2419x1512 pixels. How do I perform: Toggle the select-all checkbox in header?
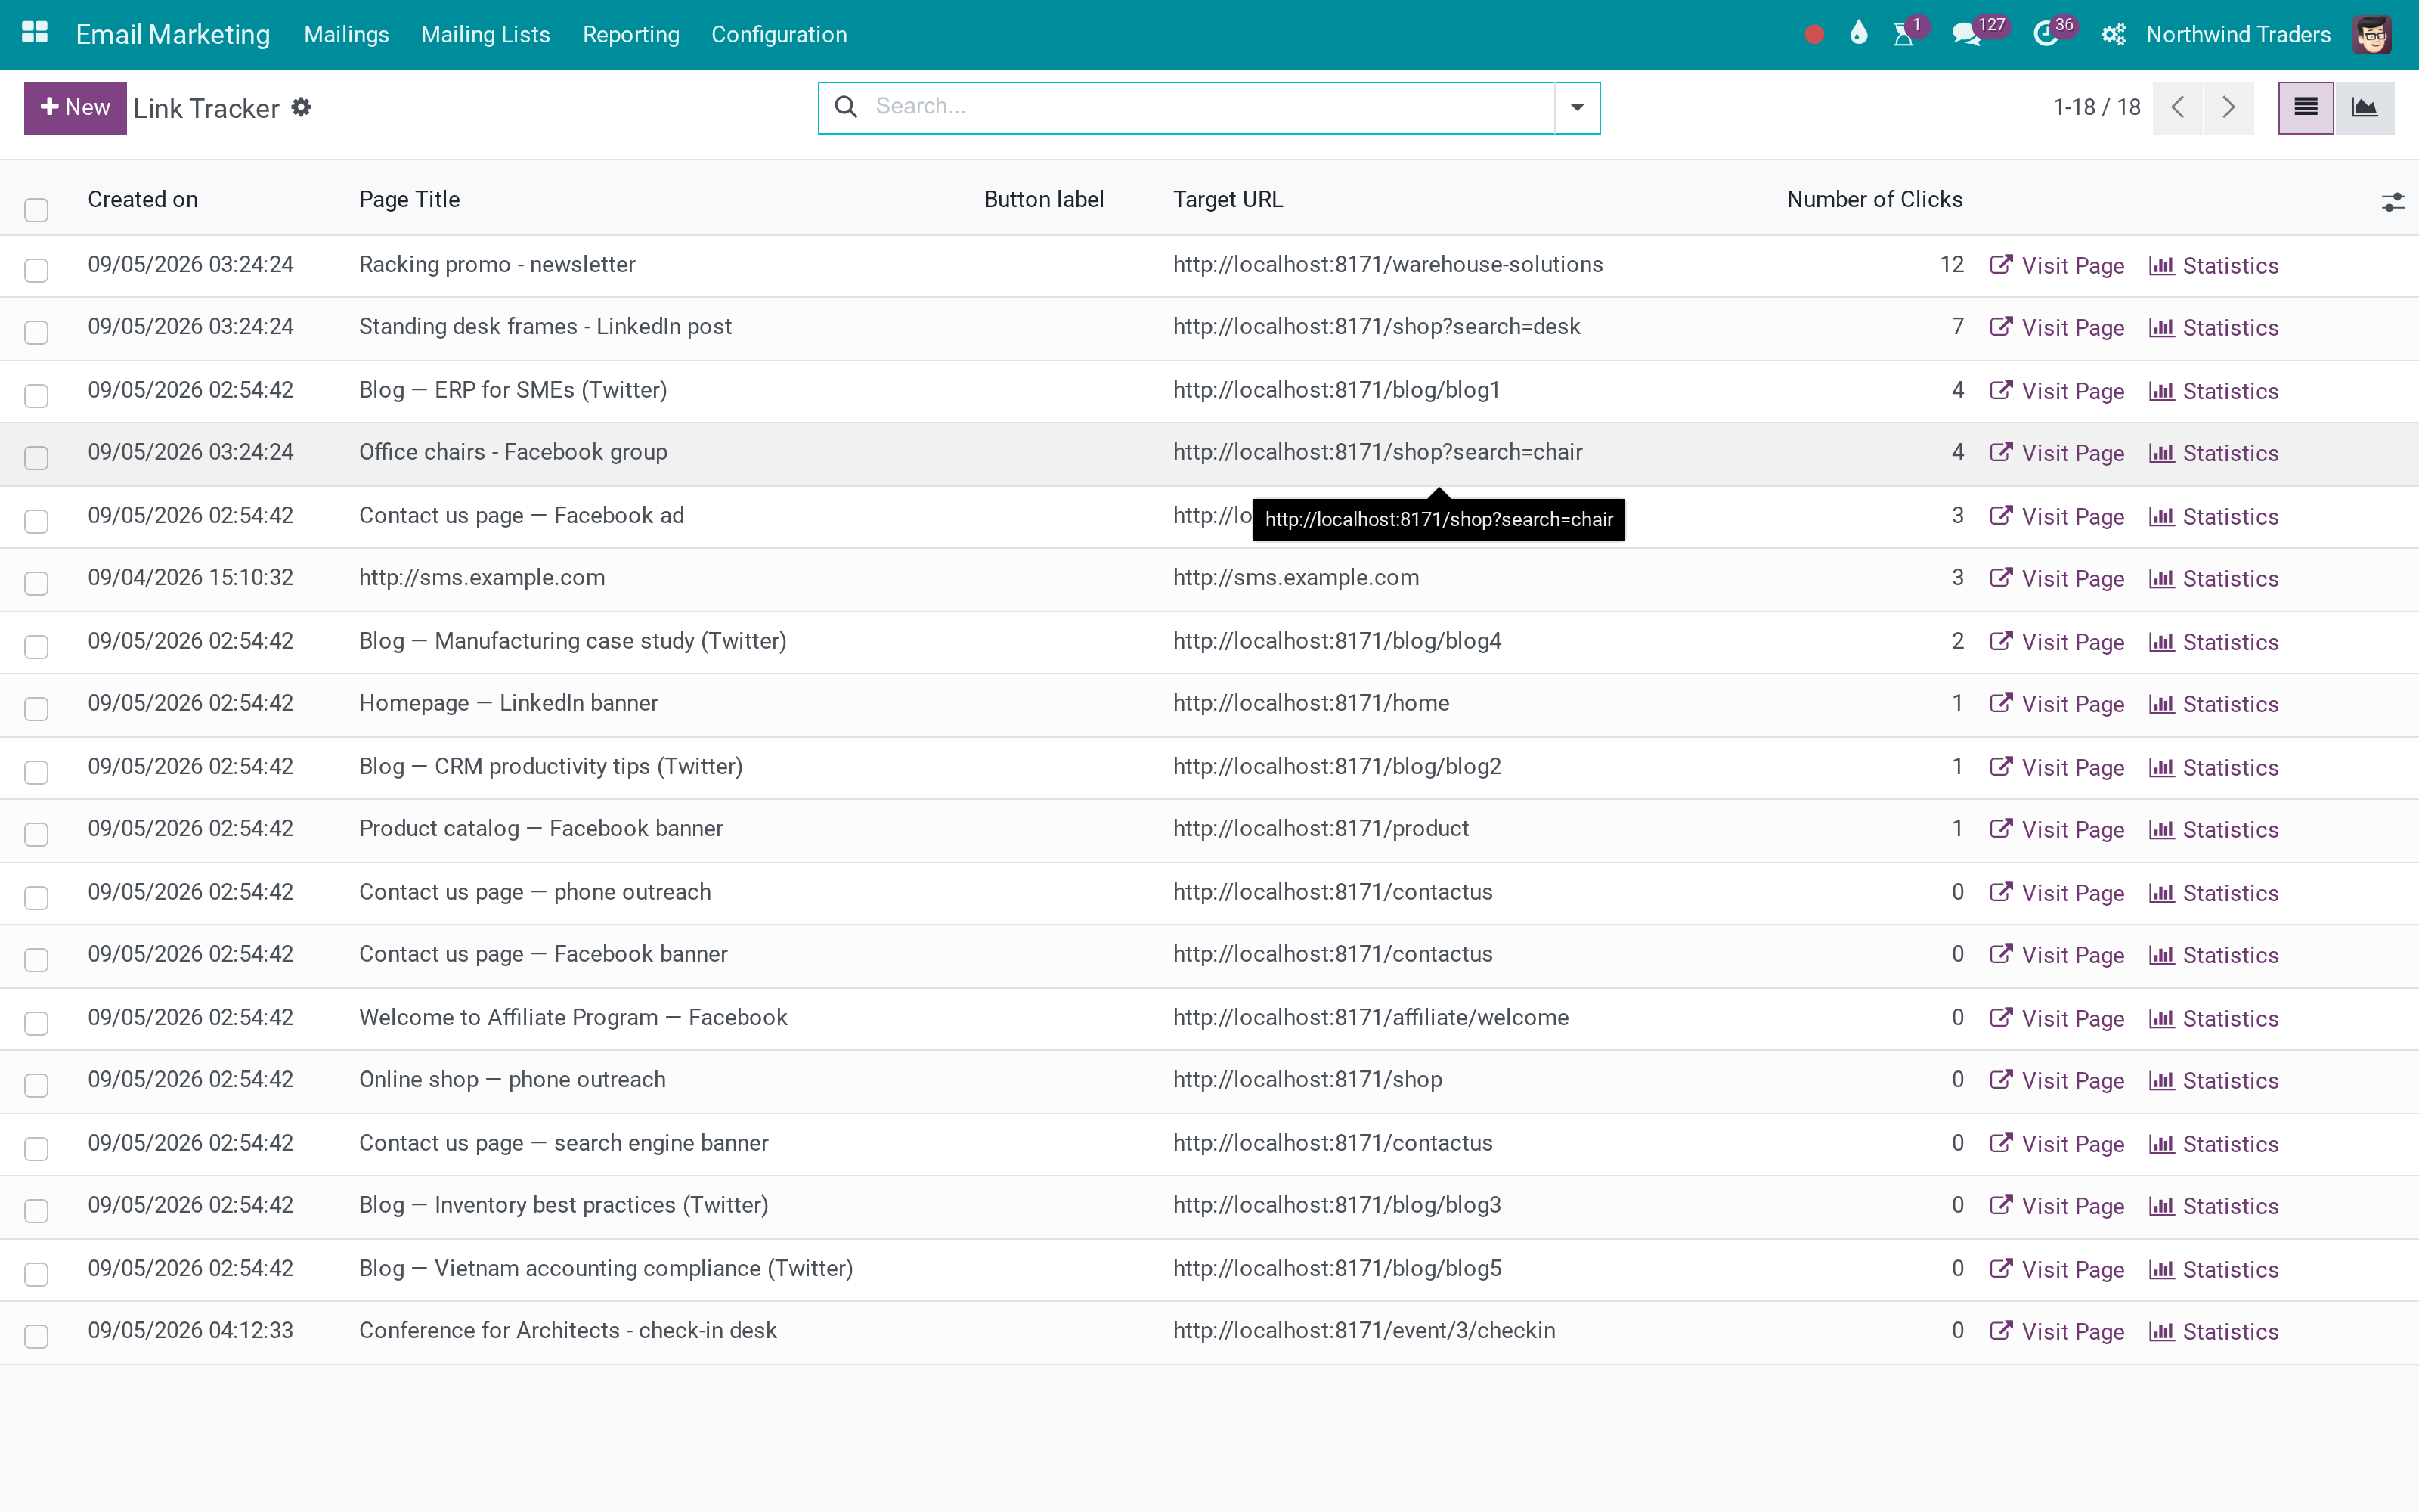click(36, 209)
